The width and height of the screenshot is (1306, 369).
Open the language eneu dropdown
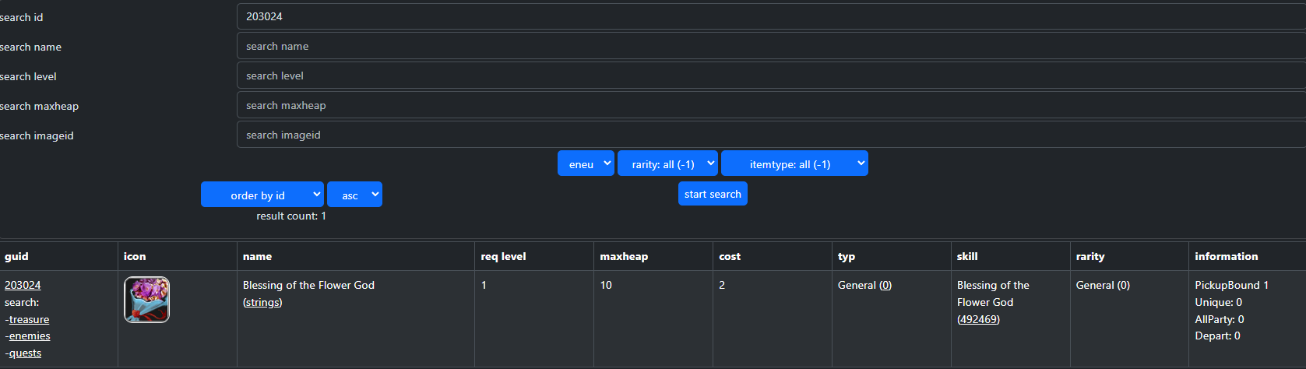[586, 163]
